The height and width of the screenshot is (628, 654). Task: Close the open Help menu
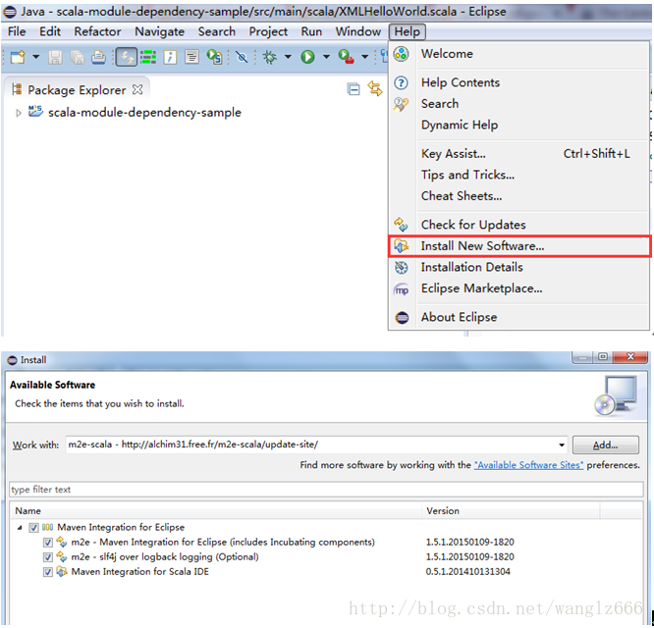tap(408, 31)
